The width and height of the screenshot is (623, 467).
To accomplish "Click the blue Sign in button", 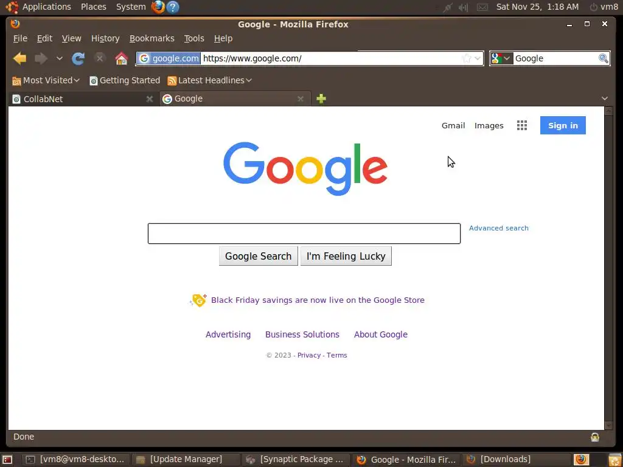I will 563,125.
